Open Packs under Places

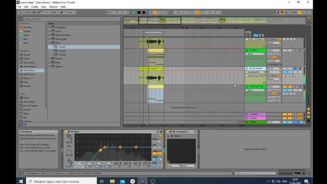coord(26,98)
